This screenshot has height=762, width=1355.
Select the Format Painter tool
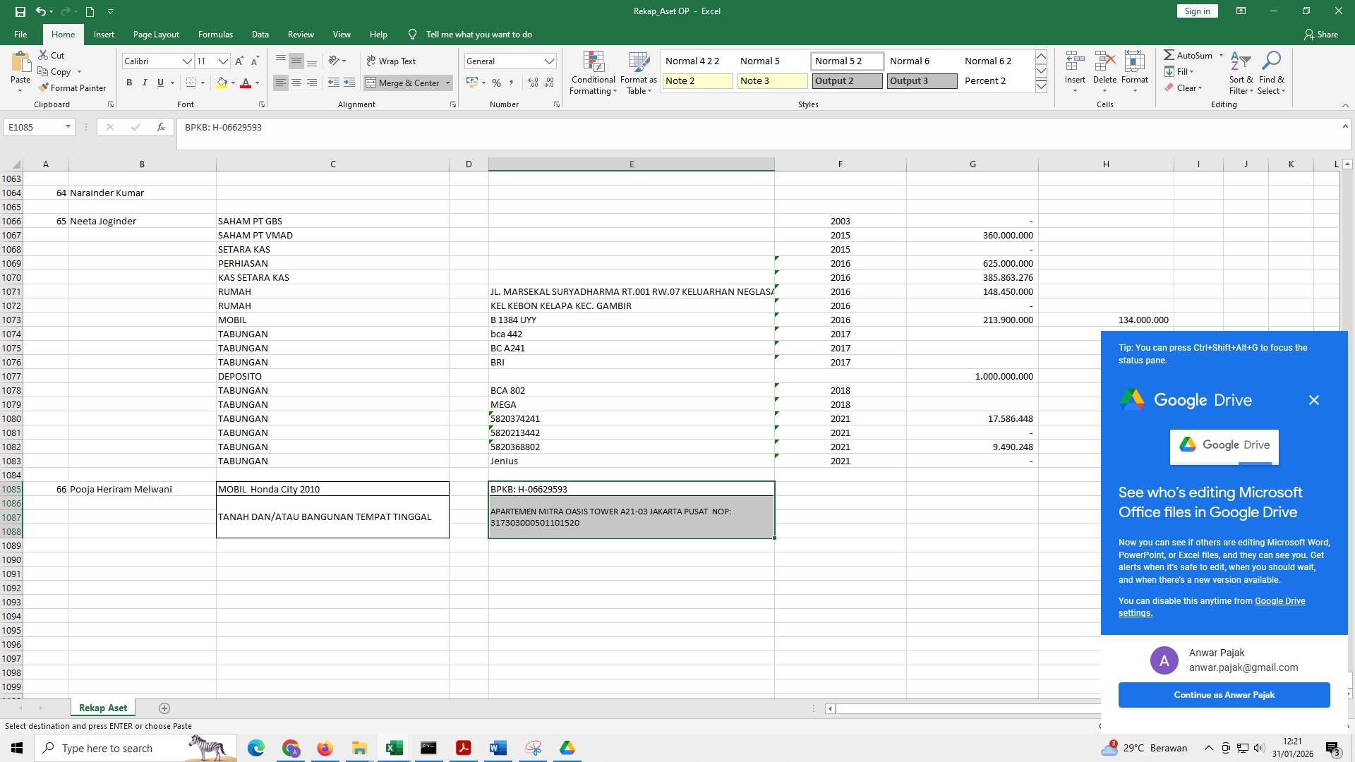(x=73, y=87)
